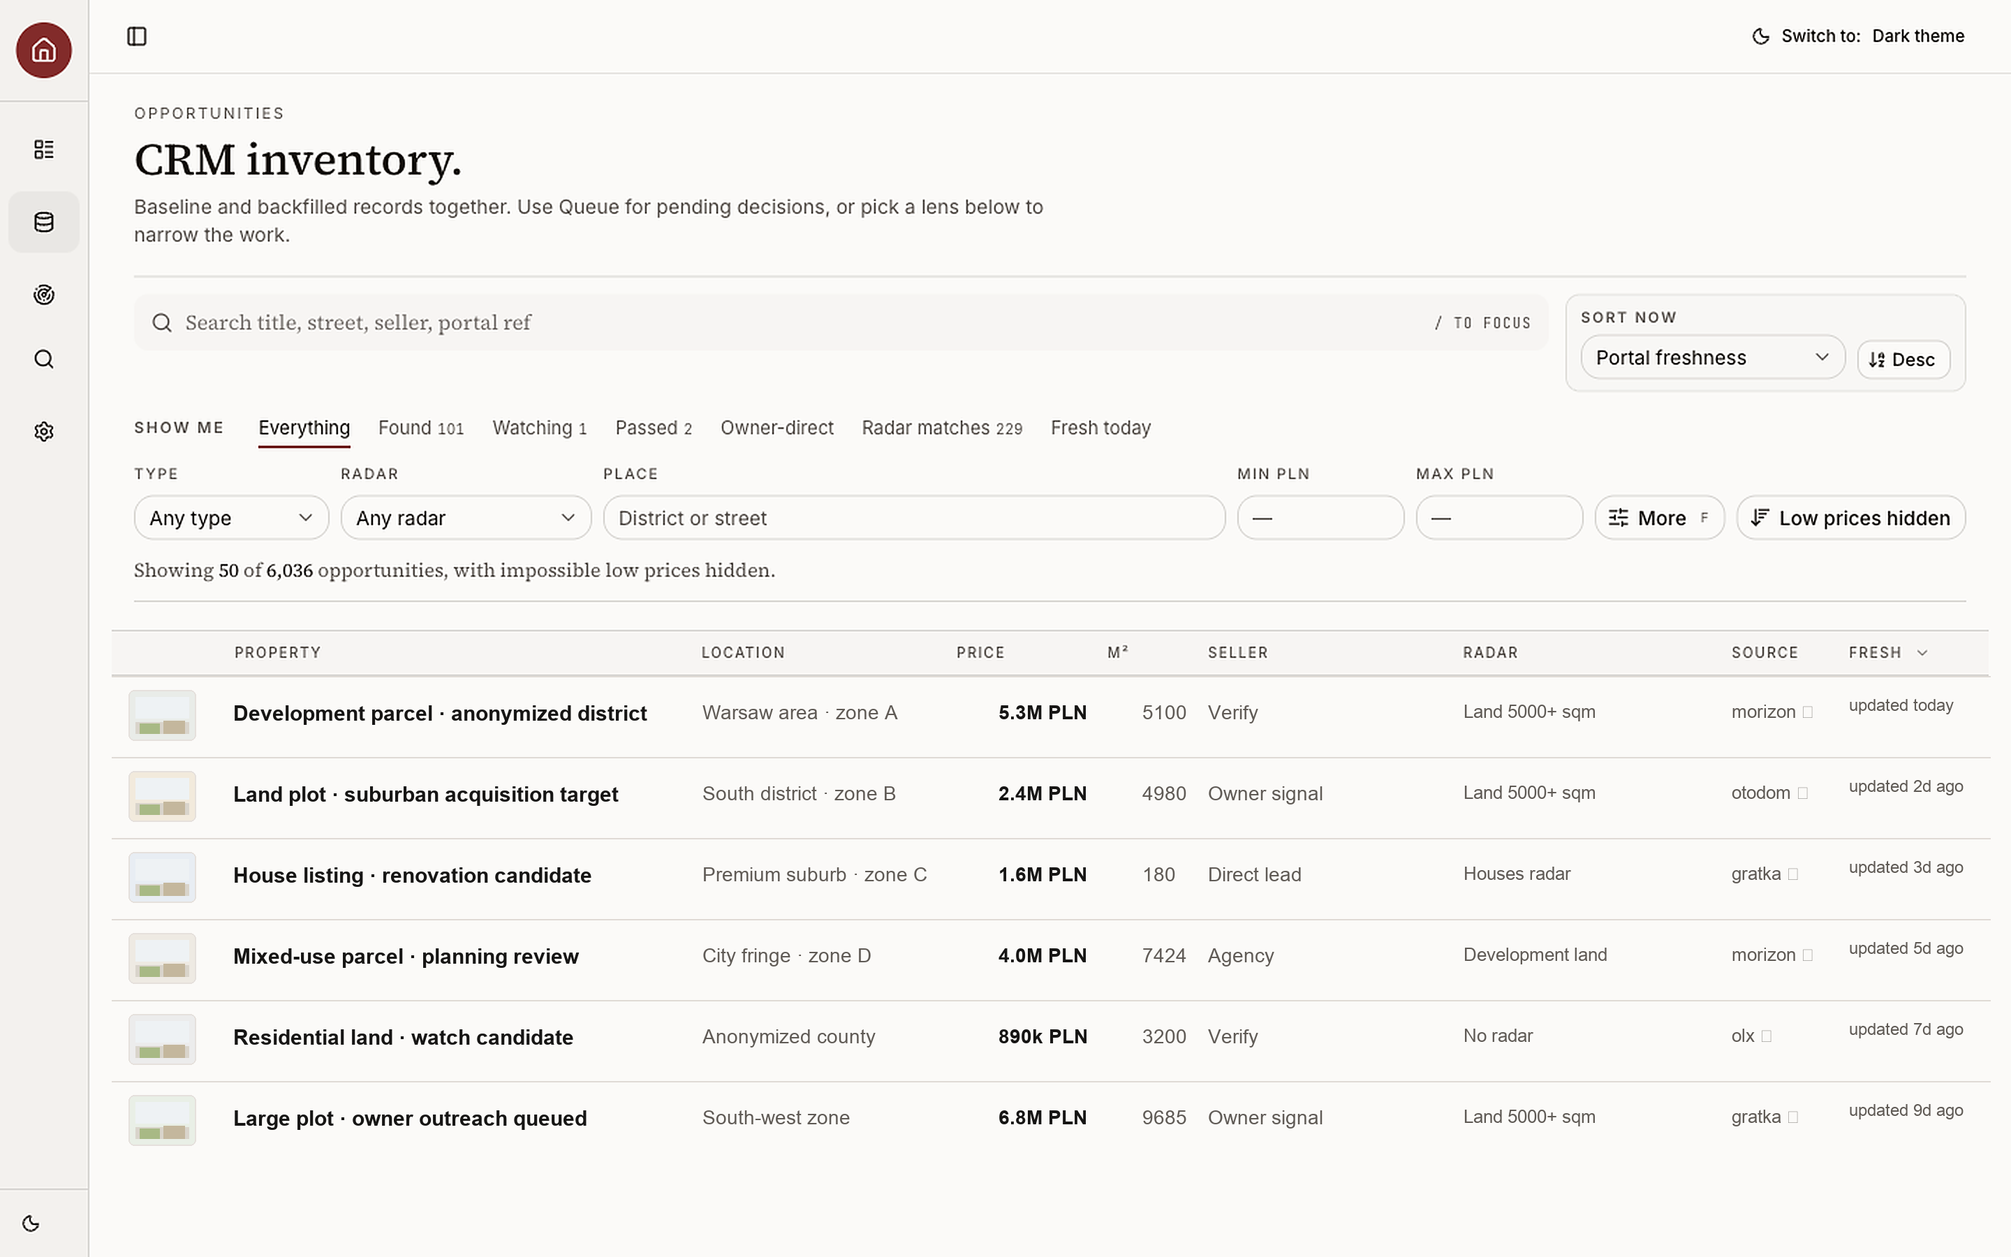Select the Owner-direct tab
The height and width of the screenshot is (1257, 2011).
coord(776,428)
